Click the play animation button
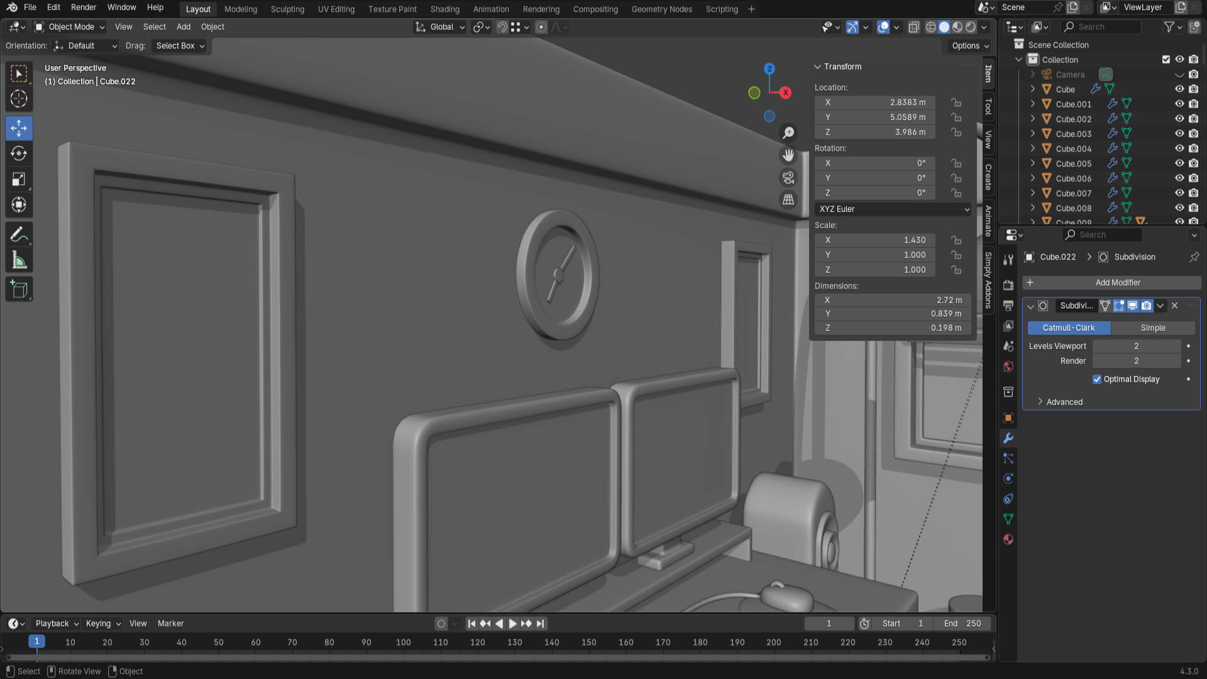 (x=512, y=624)
